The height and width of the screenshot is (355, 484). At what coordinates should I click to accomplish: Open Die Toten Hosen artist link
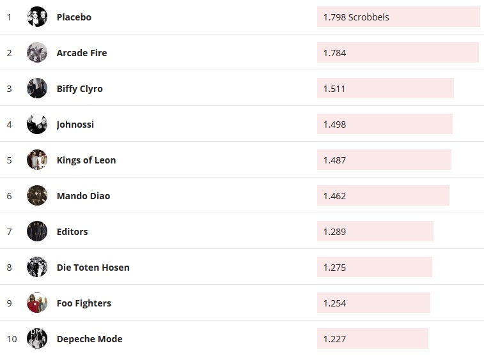point(93,268)
